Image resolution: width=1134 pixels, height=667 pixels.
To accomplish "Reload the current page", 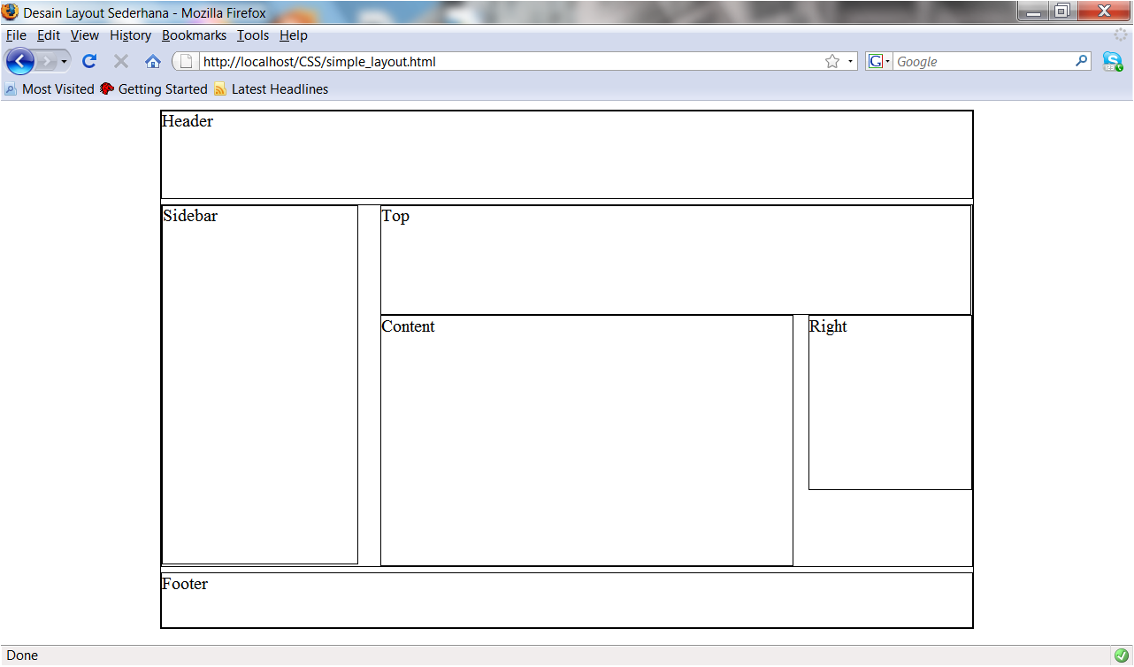I will 88,61.
